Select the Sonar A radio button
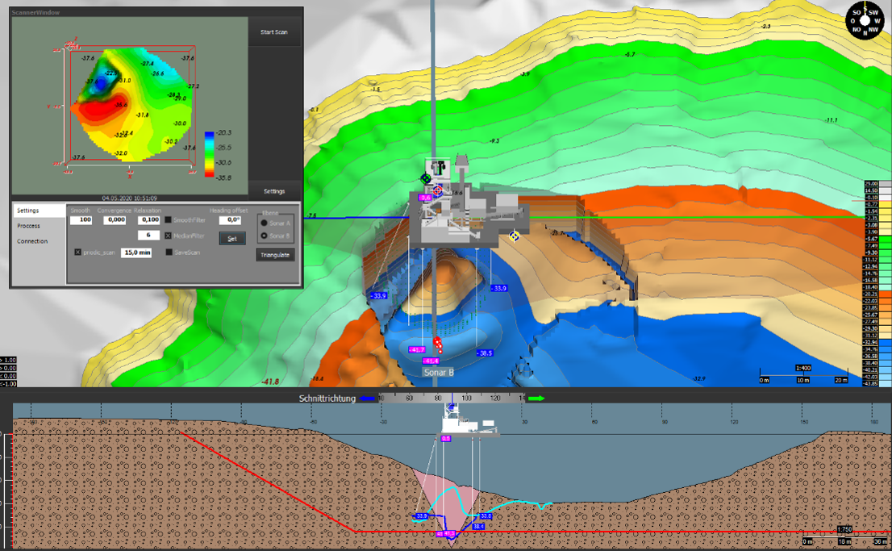Screen dimensions: 892x551 pos(264,223)
